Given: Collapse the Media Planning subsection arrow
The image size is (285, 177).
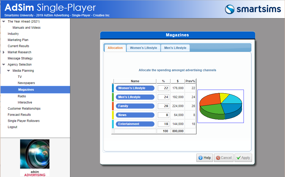Looking at the screenshot, I should coord(8,71).
